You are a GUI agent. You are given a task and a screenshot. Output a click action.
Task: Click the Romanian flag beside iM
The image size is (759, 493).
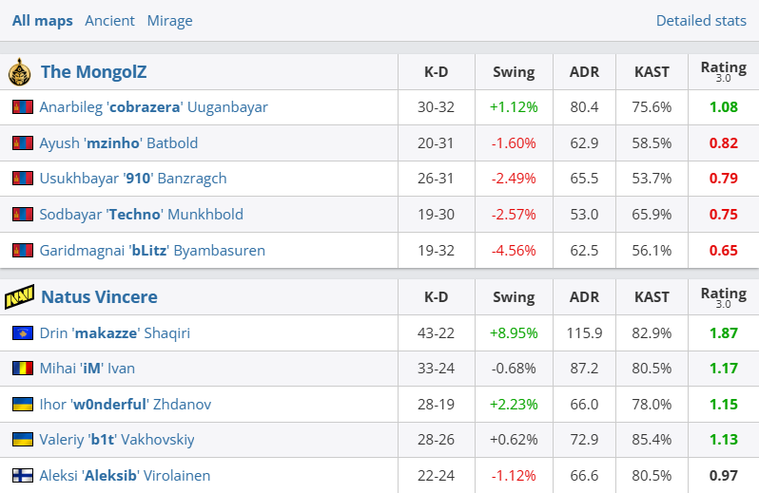point(22,369)
